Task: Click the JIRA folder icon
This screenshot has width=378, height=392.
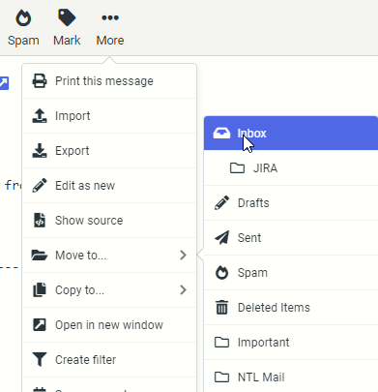Action: click(x=237, y=168)
